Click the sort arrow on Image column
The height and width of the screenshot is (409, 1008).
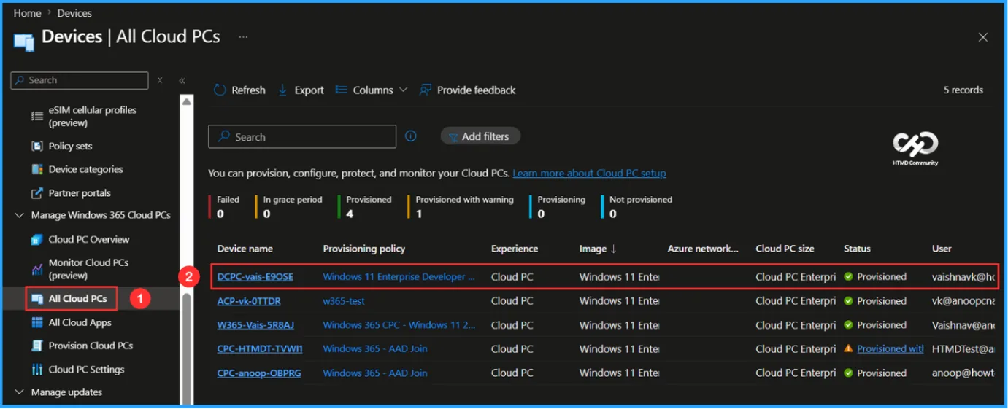pos(613,249)
